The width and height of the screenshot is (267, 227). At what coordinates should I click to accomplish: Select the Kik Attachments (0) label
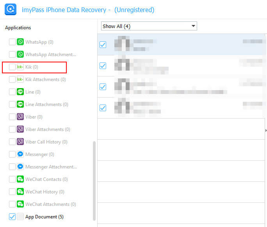(46, 80)
